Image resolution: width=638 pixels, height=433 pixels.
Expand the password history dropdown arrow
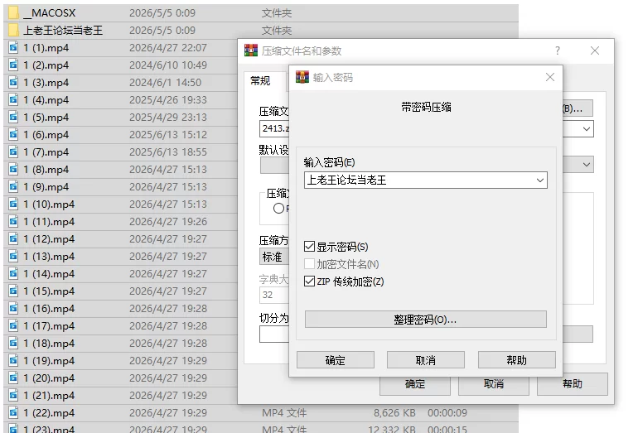(540, 180)
